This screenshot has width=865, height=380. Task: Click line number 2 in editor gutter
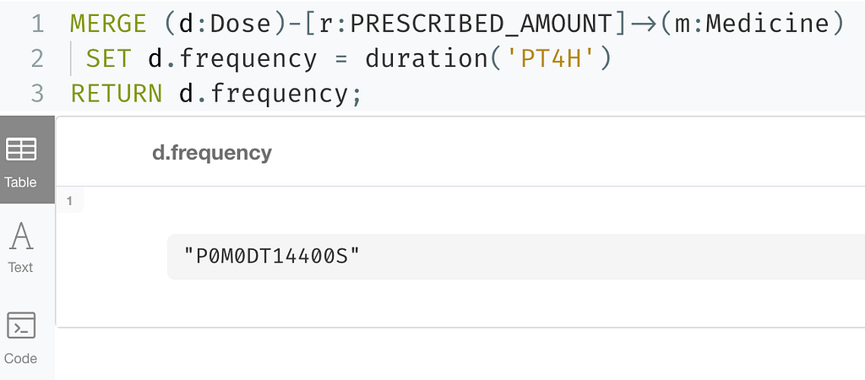[37, 58]
